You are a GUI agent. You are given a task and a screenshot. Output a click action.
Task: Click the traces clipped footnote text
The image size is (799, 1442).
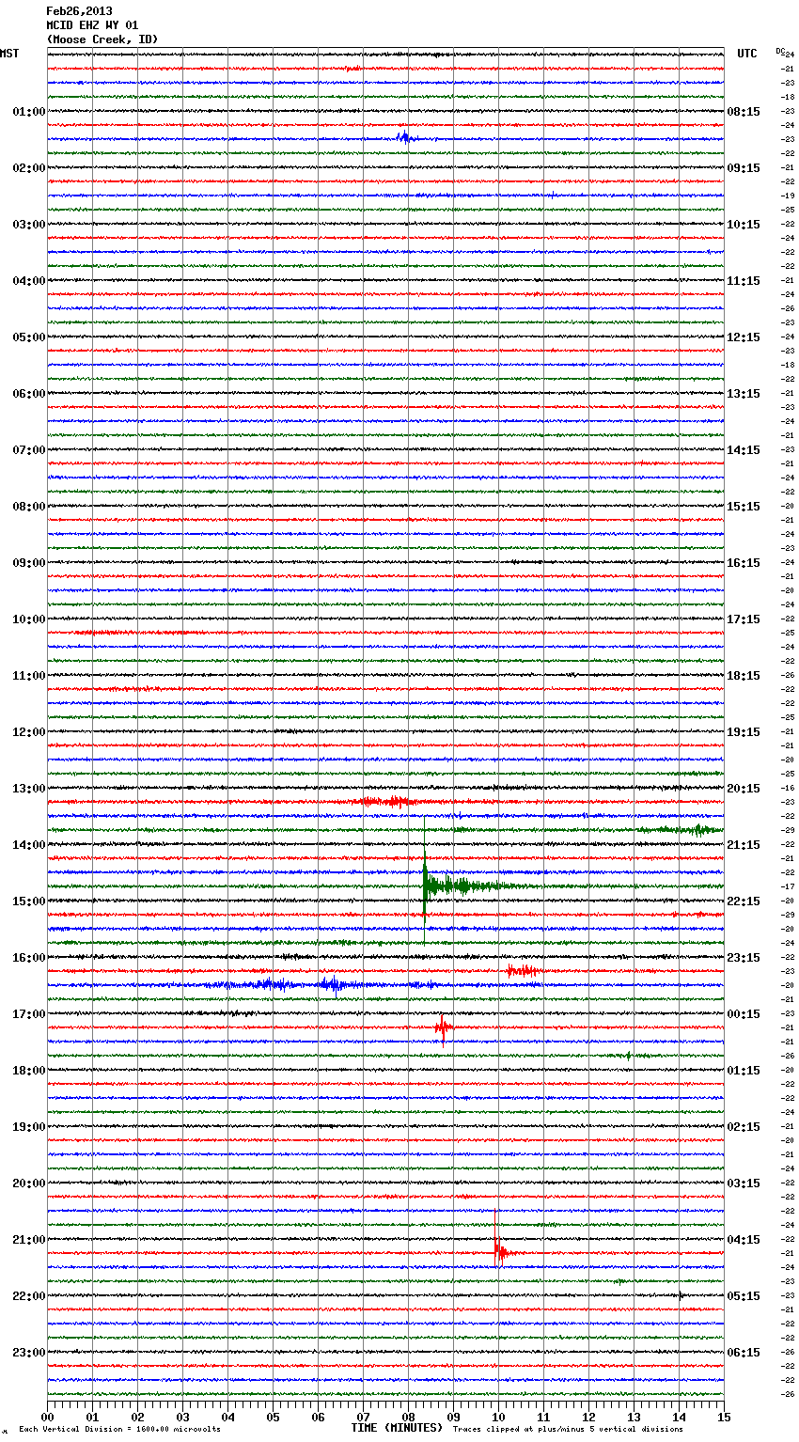[568, 1429]
